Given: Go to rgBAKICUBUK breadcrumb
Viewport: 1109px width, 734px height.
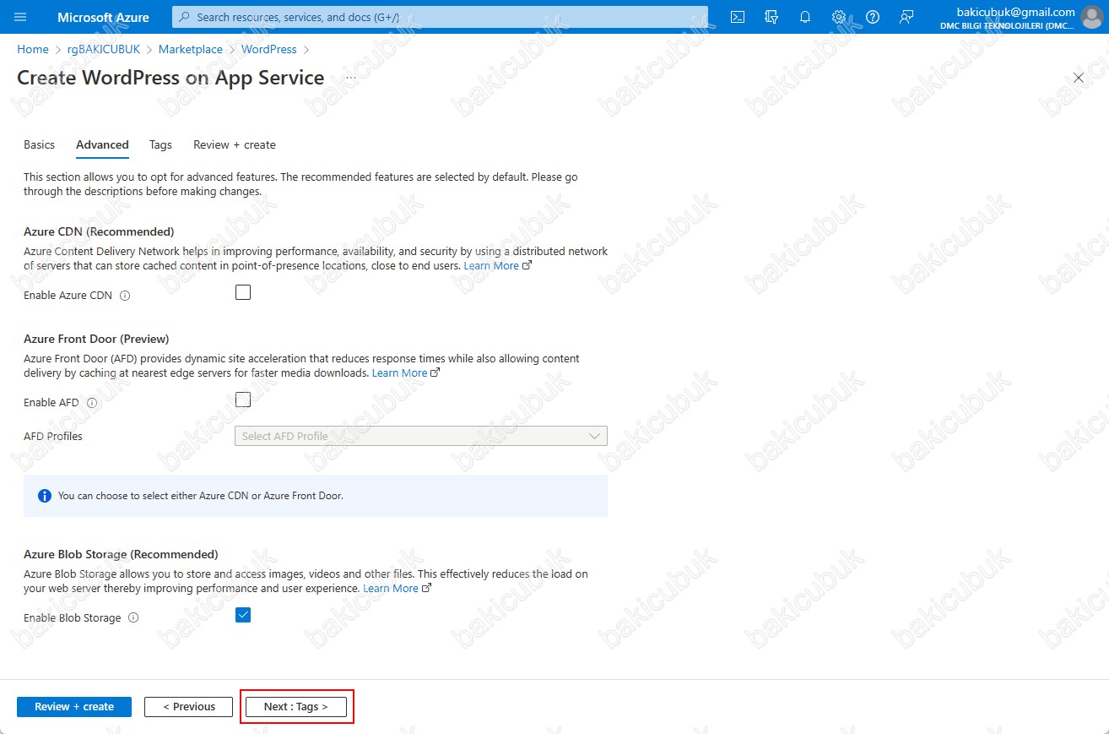Looking at the screenshot, I should [104, 50].
